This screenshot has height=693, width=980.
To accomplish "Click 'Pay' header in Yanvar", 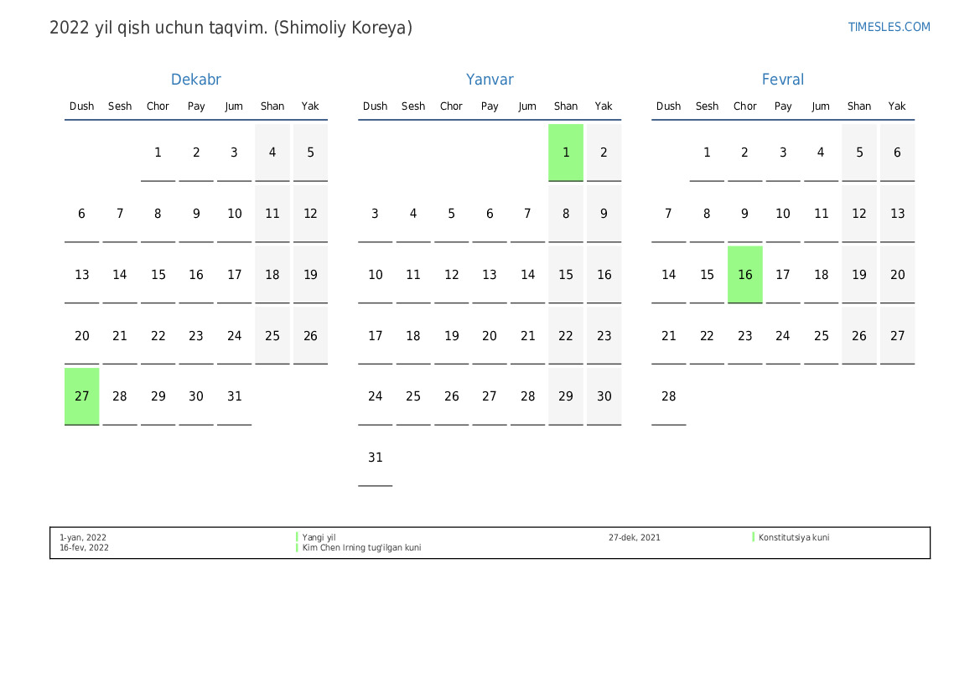I will point(490,106).
